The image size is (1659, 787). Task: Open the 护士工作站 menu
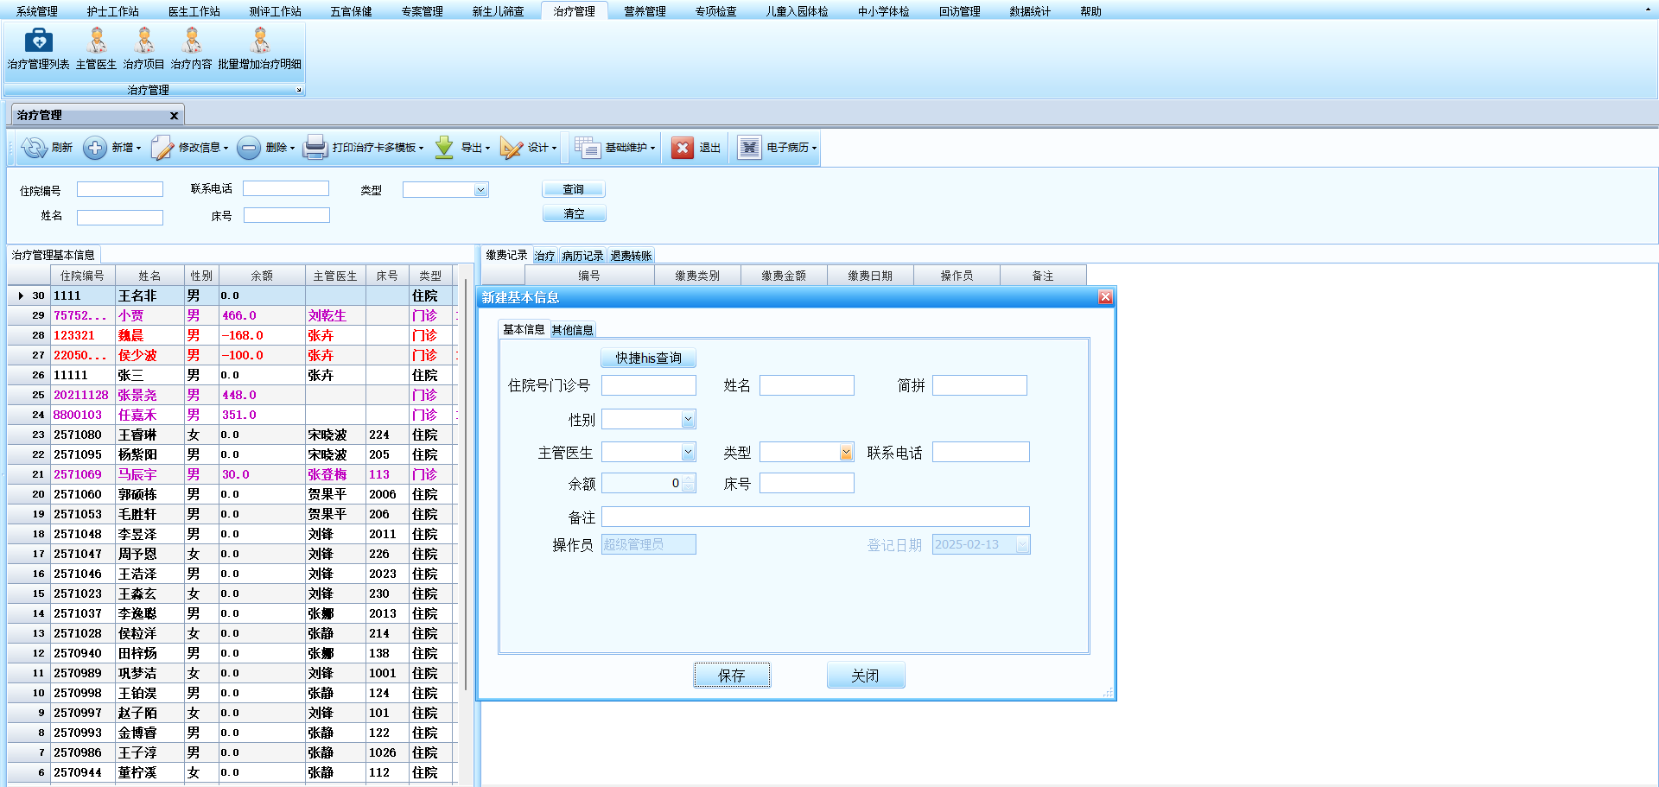113,11
